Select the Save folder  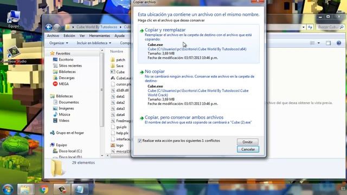(120, 66)
